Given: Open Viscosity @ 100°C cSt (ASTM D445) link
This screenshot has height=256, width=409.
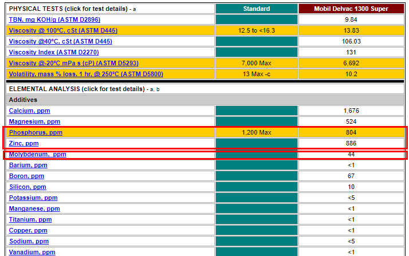Looking at the screenshot, I should pos(63,30).
